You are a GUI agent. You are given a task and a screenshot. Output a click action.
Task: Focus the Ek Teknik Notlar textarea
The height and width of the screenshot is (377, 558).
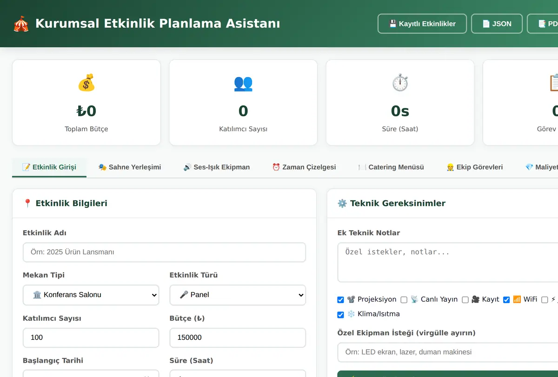tap(448, 262)
